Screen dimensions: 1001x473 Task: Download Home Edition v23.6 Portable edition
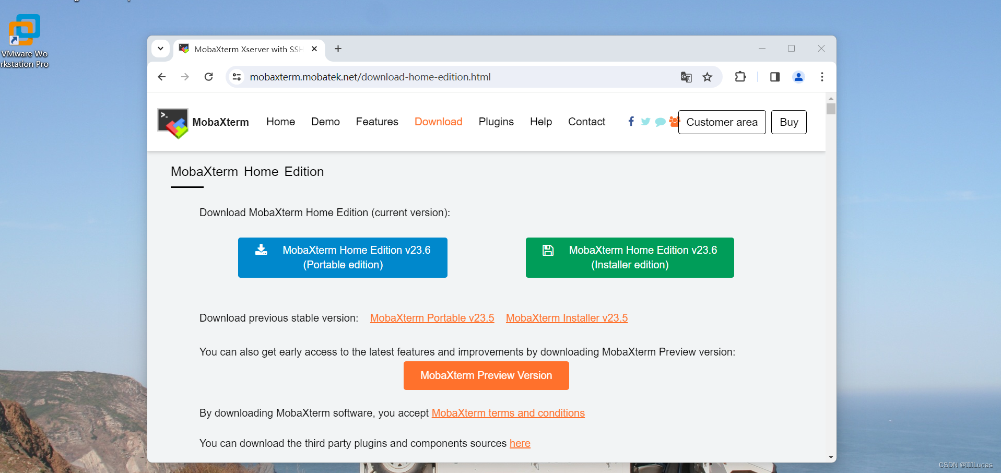(x=343, y=257)
